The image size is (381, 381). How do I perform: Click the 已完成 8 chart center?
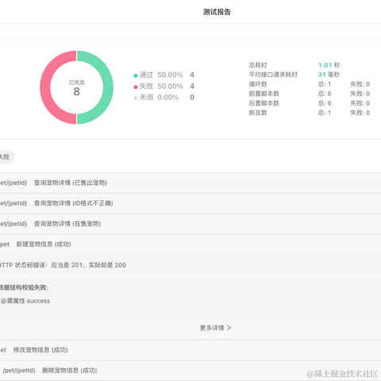[76, 88]
